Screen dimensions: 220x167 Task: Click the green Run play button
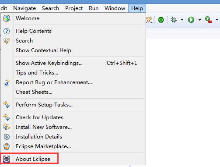click(x=191, y=20)
